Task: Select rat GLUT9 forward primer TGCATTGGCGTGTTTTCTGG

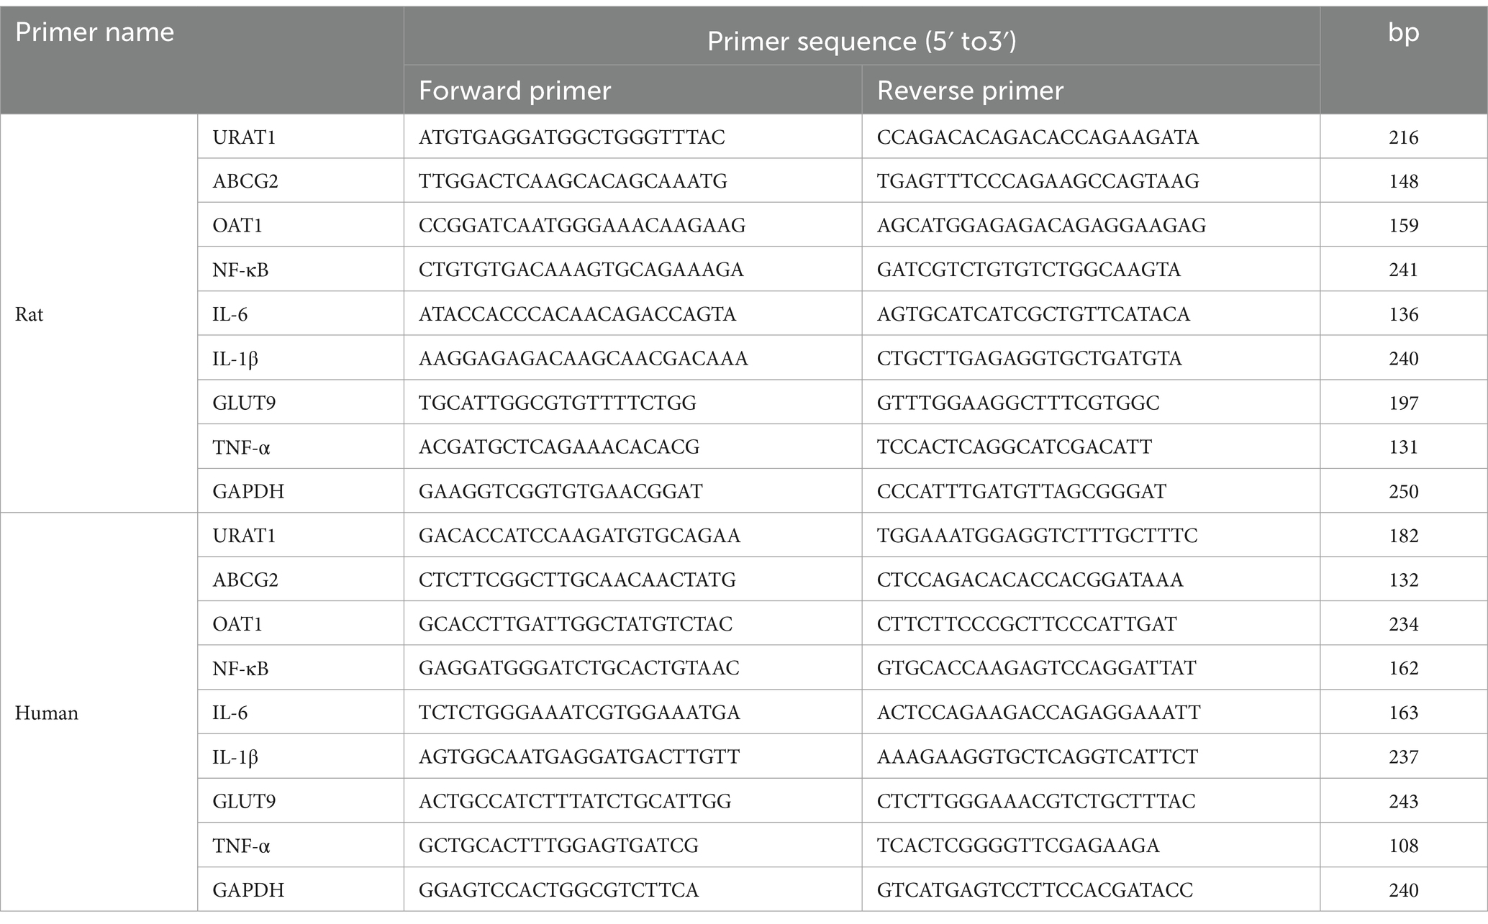Action: tap(558, 403)
